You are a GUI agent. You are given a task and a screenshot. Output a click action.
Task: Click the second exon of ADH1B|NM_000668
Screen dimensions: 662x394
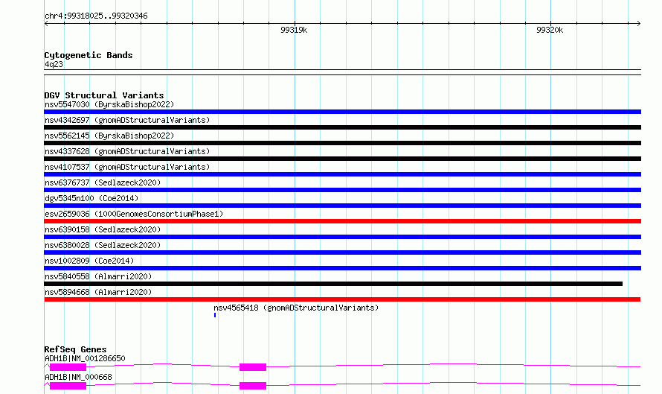(x=253, y=386)
